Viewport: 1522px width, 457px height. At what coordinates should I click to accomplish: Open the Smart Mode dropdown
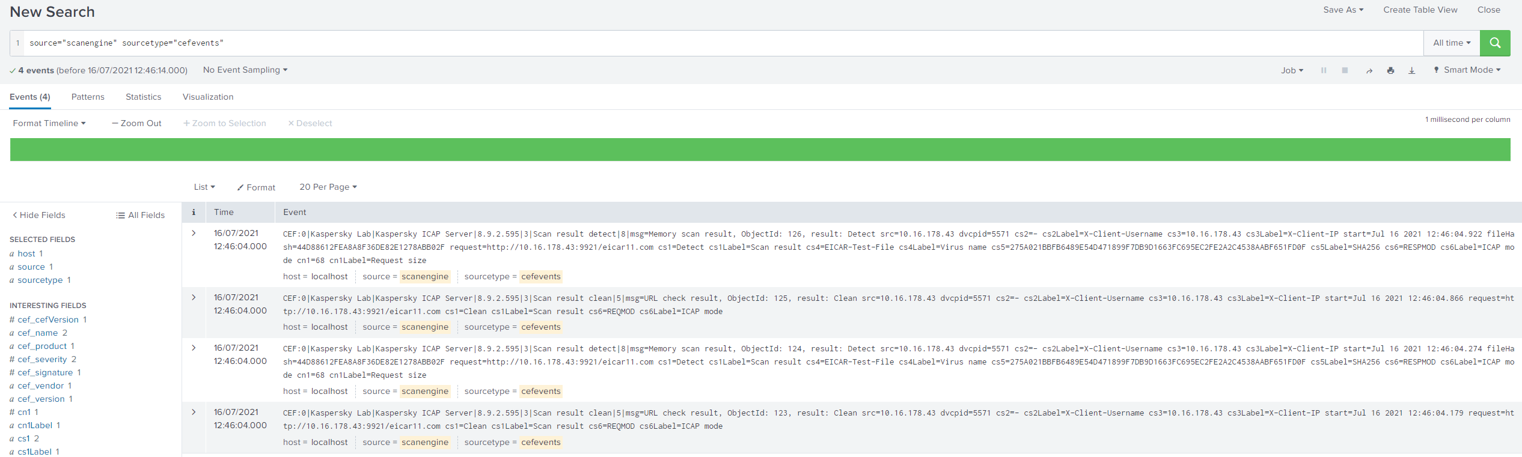click(1467, 70)
